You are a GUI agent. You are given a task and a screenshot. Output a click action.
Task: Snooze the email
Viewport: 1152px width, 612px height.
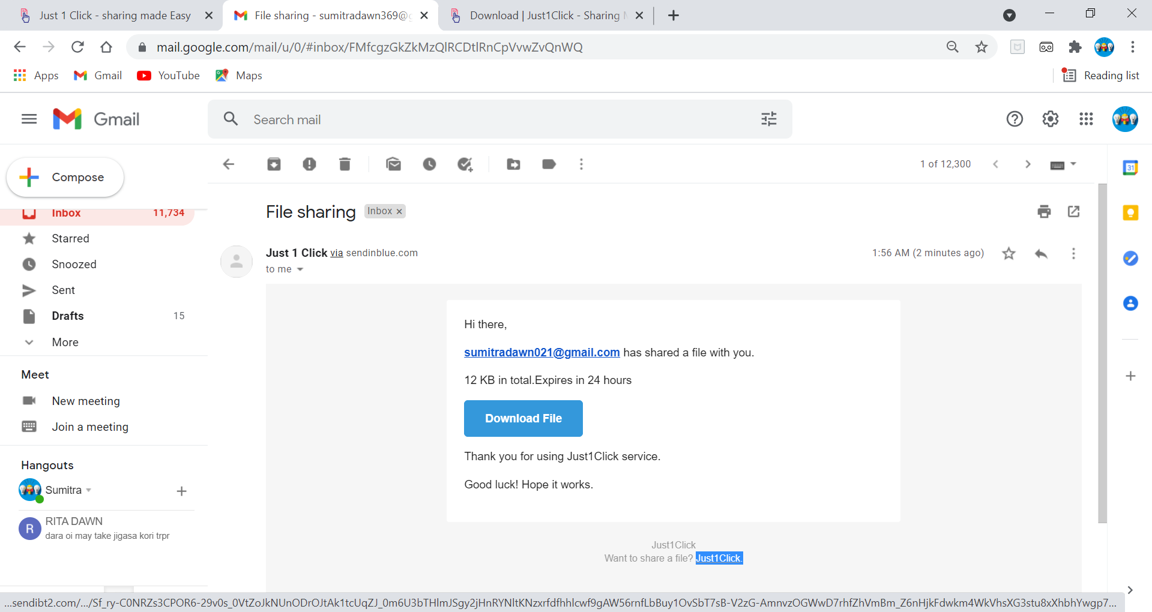pyautogui.click(x=430, y=164)
